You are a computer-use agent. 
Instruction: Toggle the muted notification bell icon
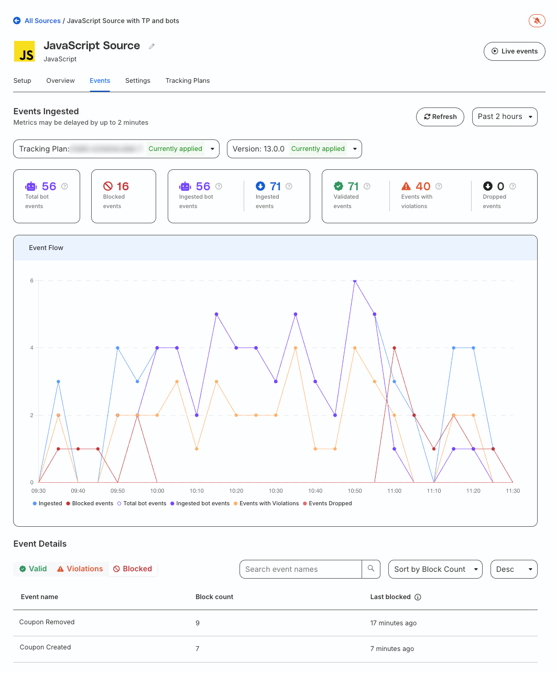[x=537, y=21]
